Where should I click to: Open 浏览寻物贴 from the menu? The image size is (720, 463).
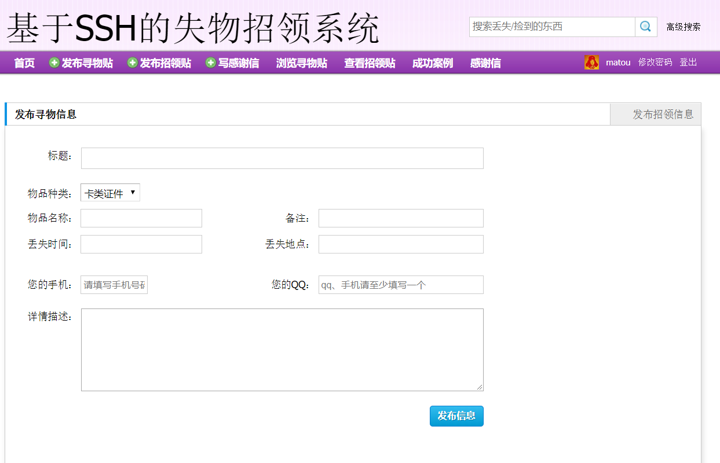[301, 63]
